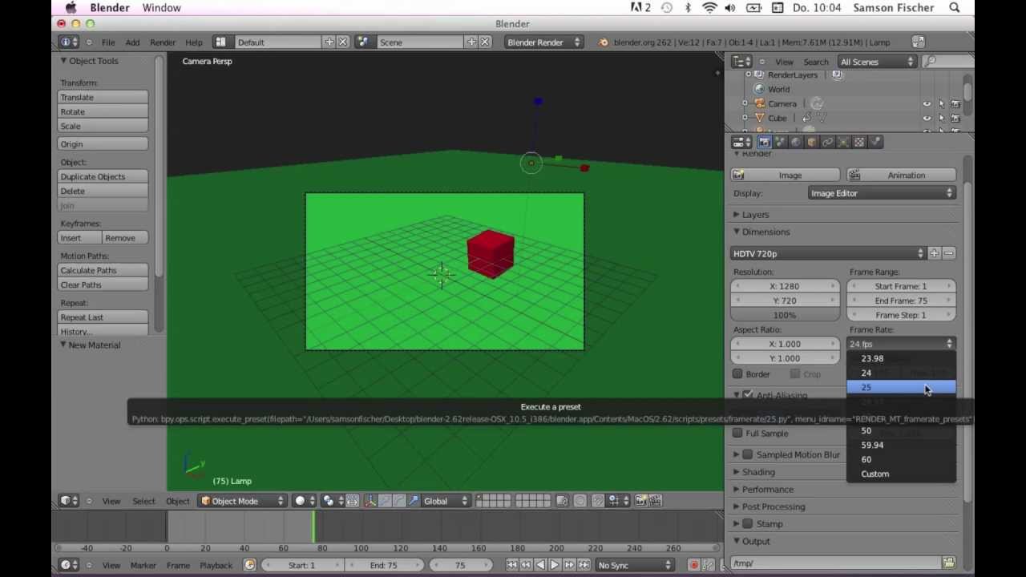This screenshot has height=577, width=1026.
Task: Click the manipulator scale icon
Action: tap(414, 501)
